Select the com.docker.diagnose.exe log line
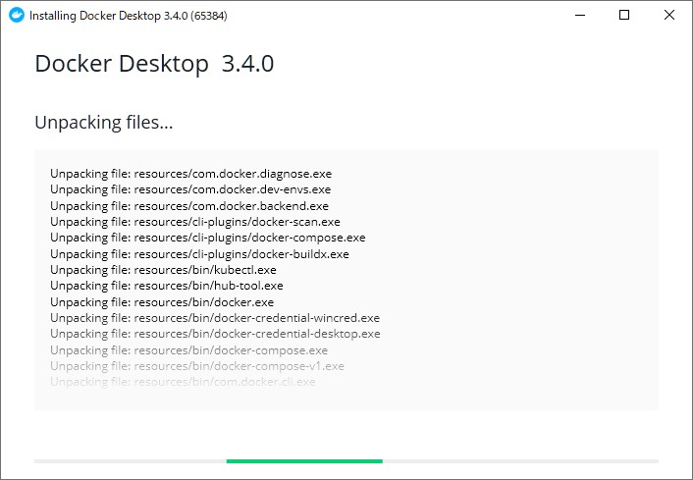Screen dimensions: 693x480 (x=190, y=174)
